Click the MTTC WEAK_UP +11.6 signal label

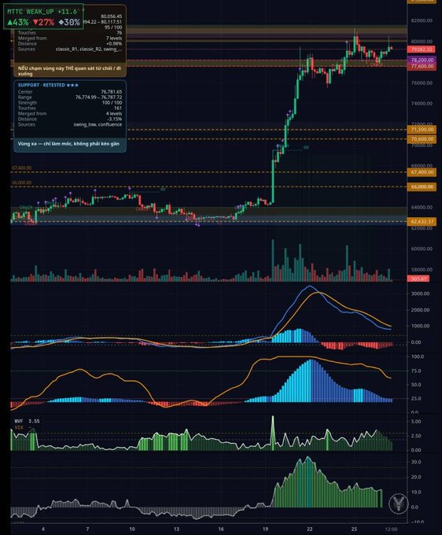42,12
